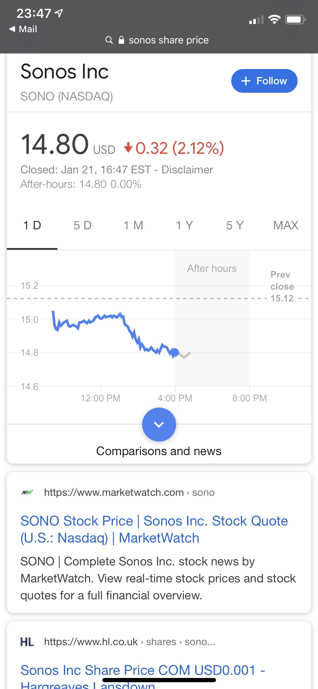Tap the padlock security icon
This screenshot has height=689, width=318.
click(121, 40)
